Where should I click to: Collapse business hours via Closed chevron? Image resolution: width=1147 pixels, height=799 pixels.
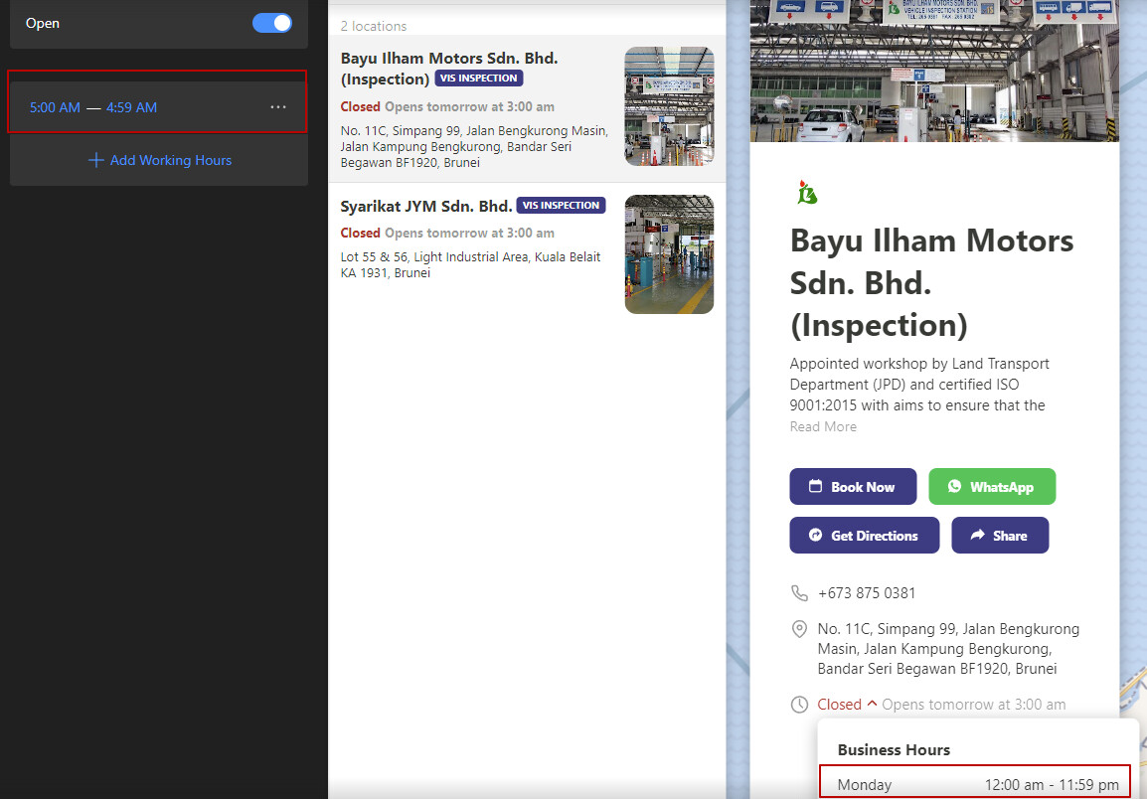872,704
